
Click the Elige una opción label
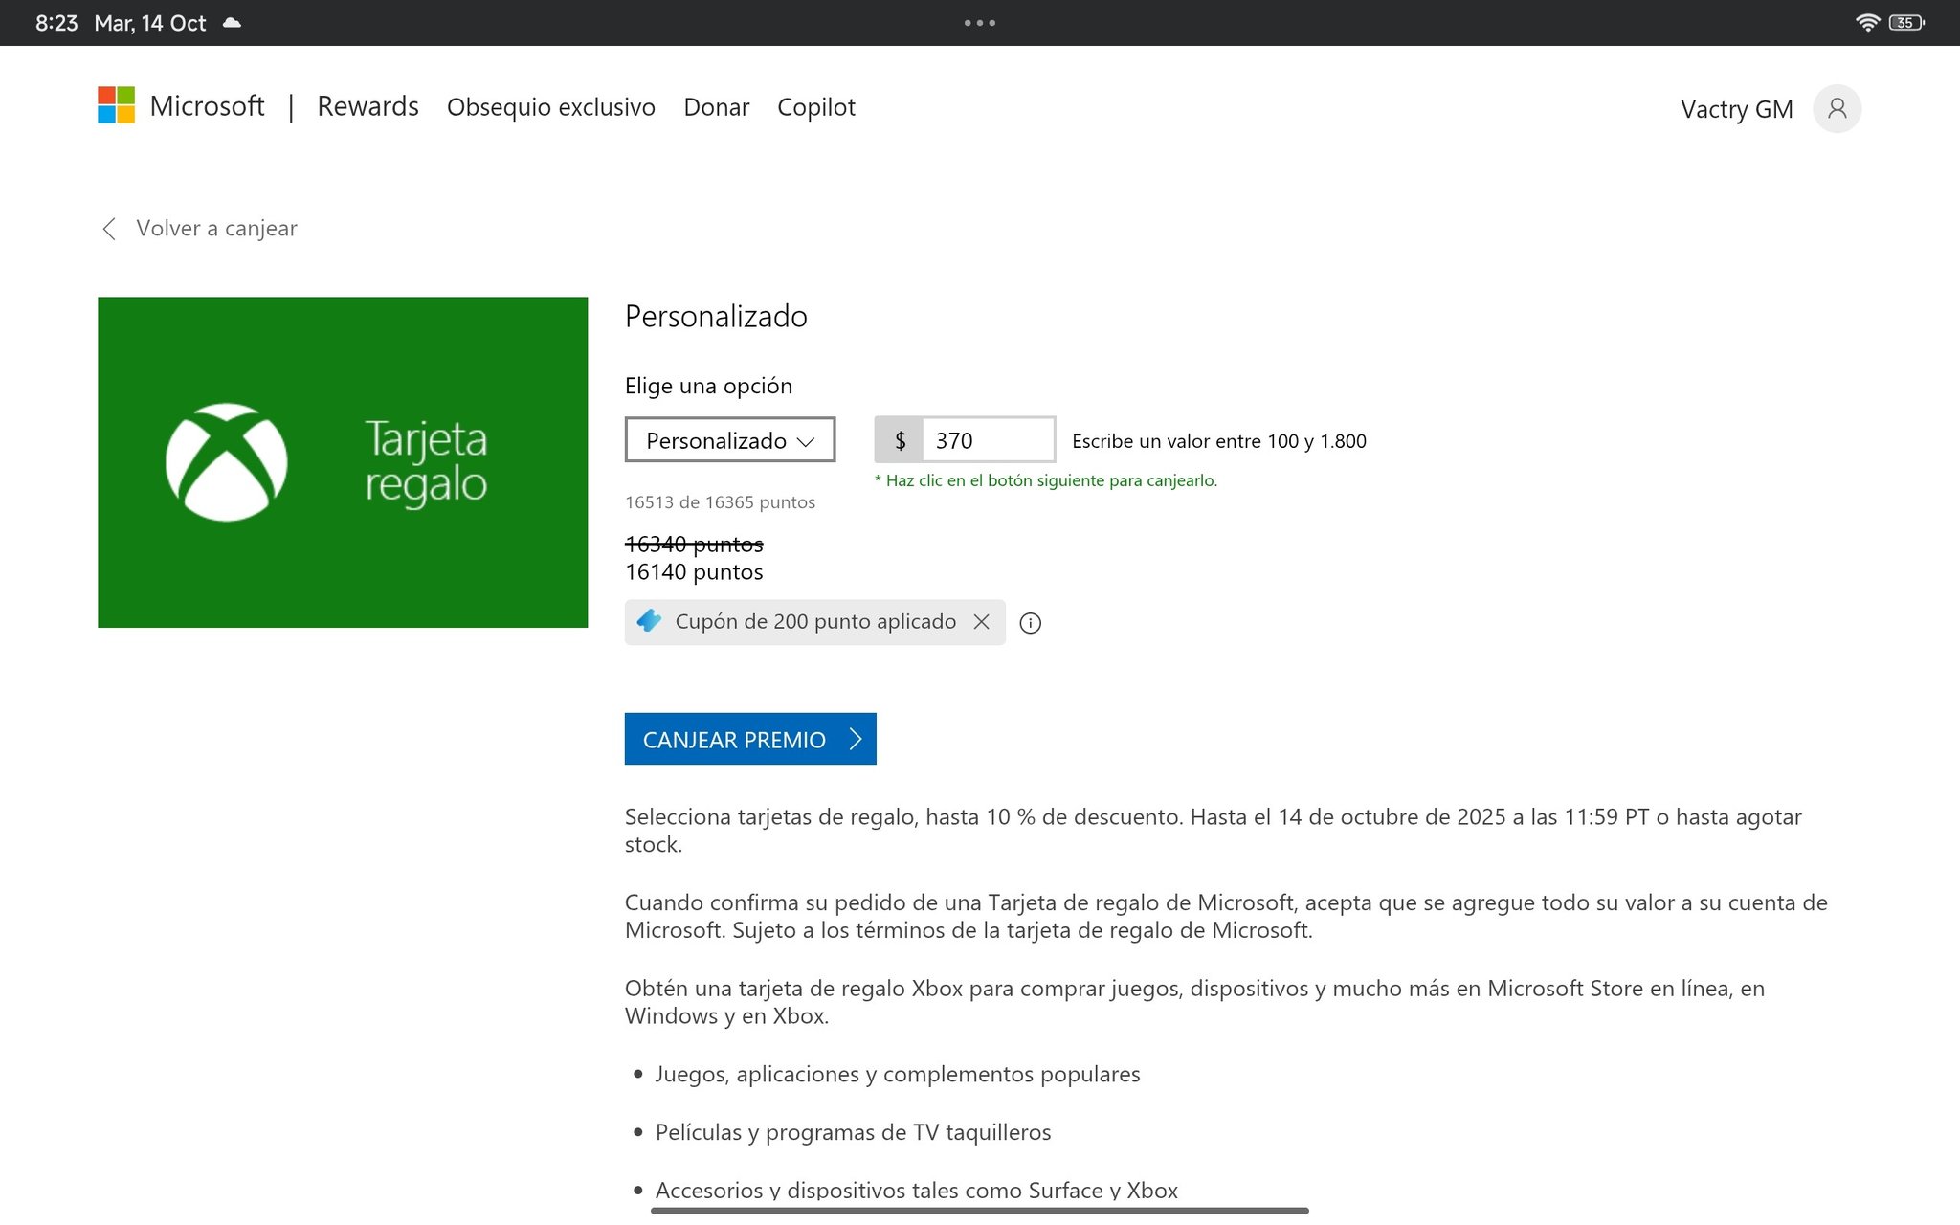pos(708,386)
